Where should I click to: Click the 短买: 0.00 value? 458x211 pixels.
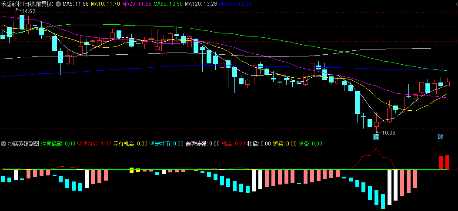click(x=285, y=144)
